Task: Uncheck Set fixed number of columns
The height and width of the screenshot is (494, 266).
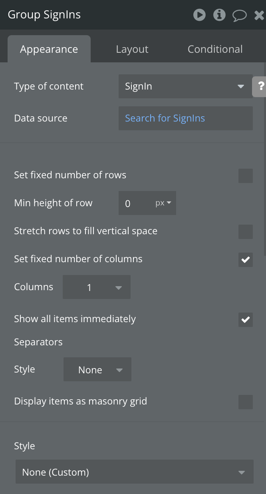Action: point(245,260)
